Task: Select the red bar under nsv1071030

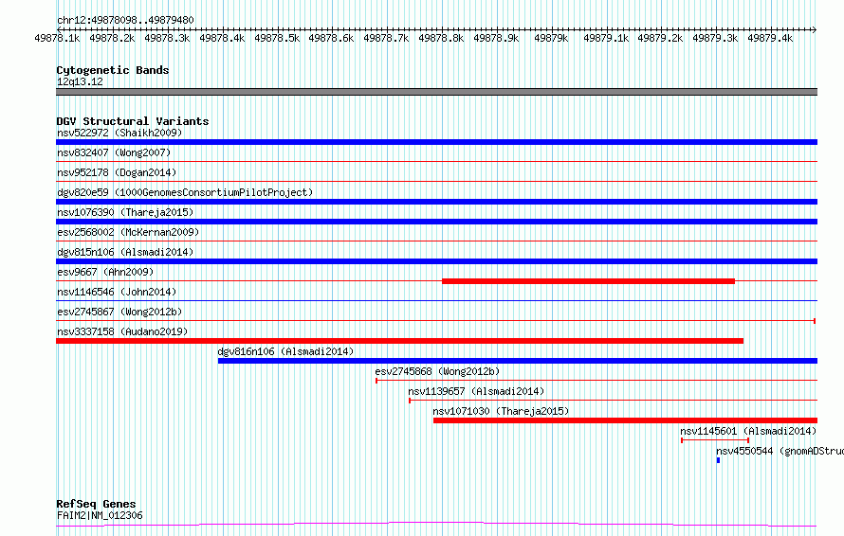Action: pos(625,420)
